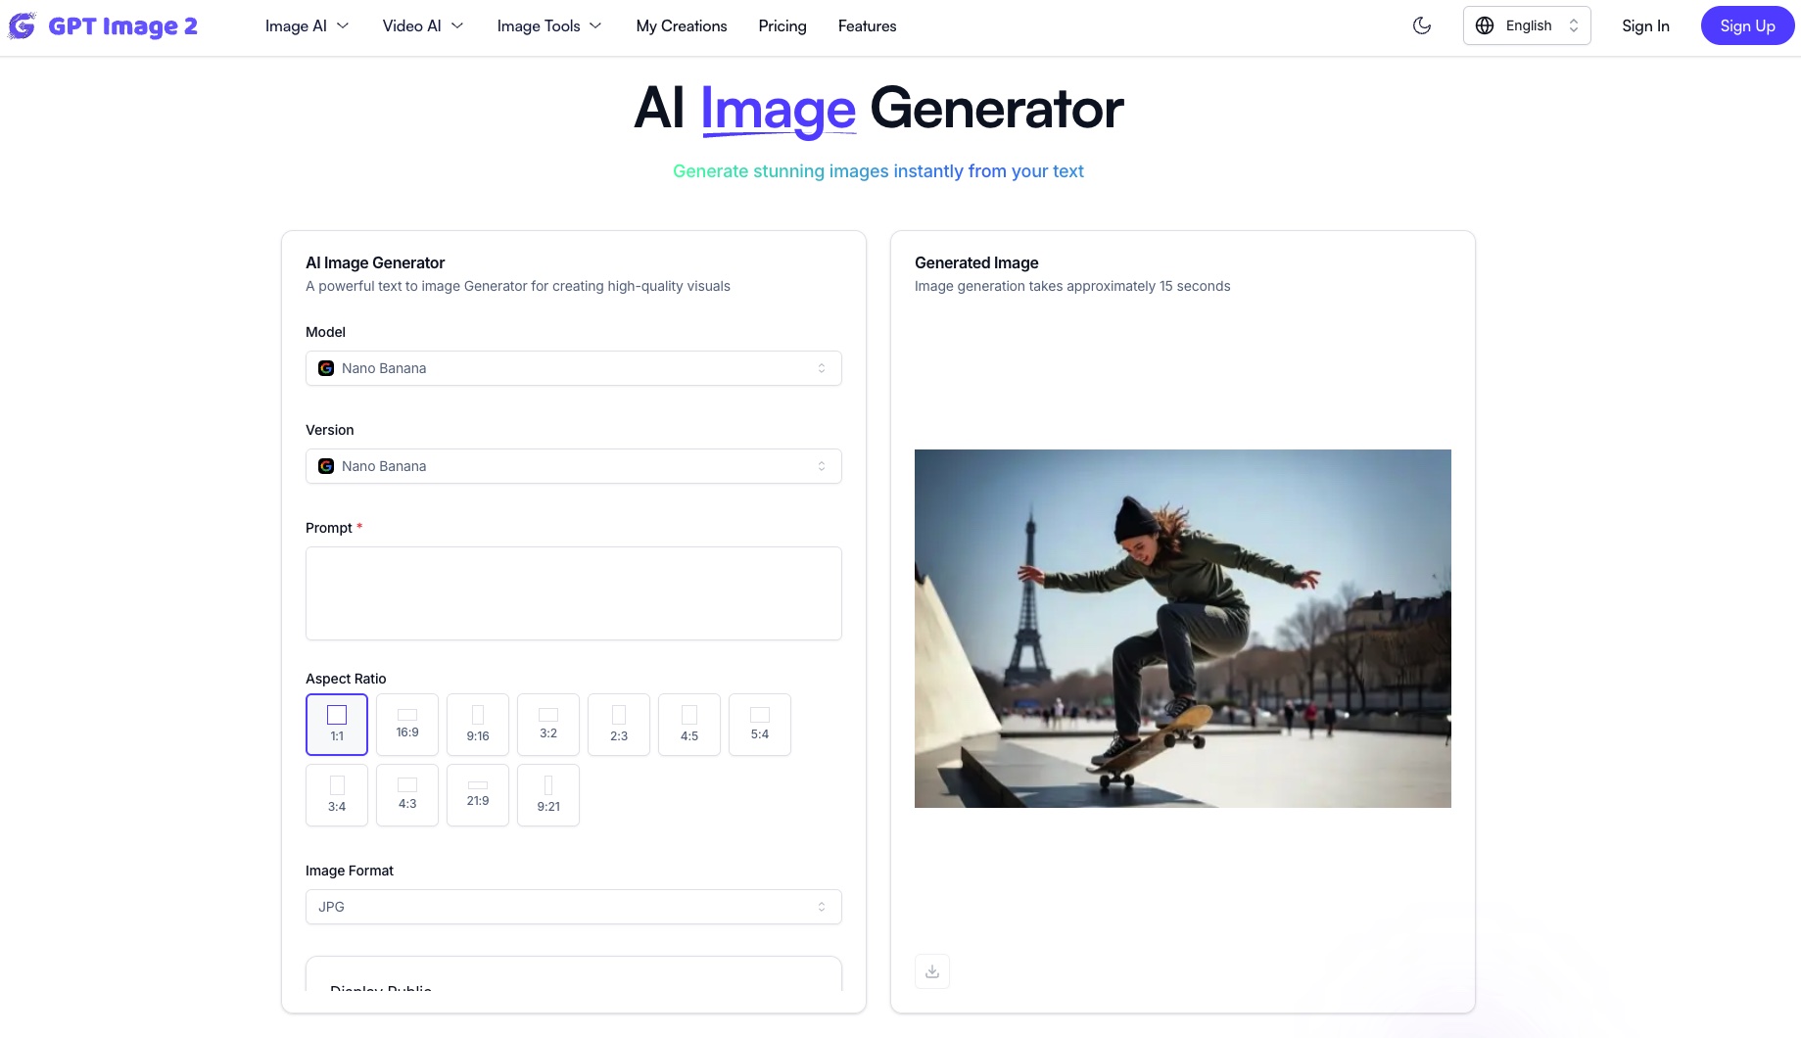The image size is (1801, 1038).
Task: Expand the Image AI menu
Action: pos(307,25)
